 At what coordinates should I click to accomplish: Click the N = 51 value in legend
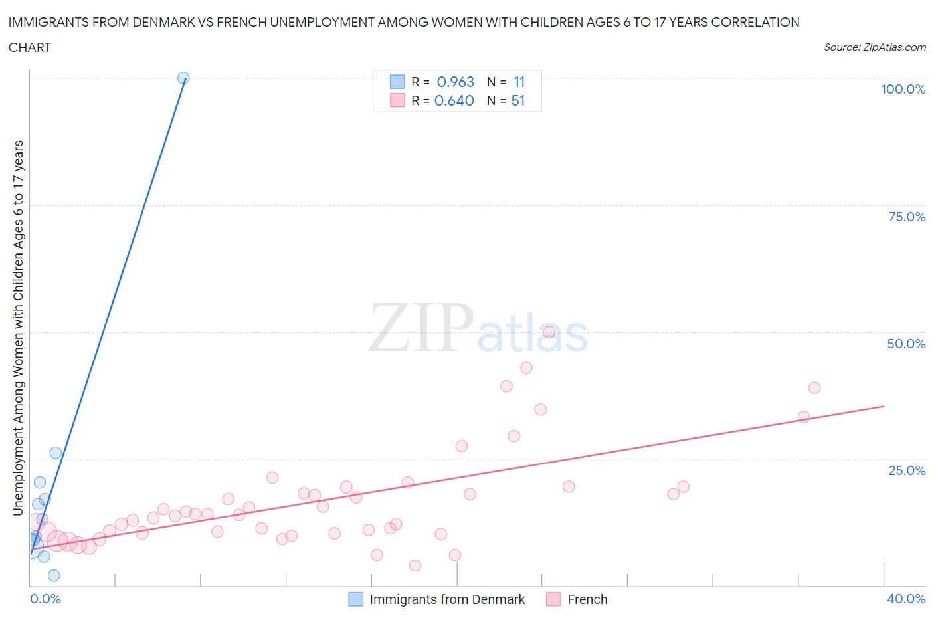(x=506, y=100)
